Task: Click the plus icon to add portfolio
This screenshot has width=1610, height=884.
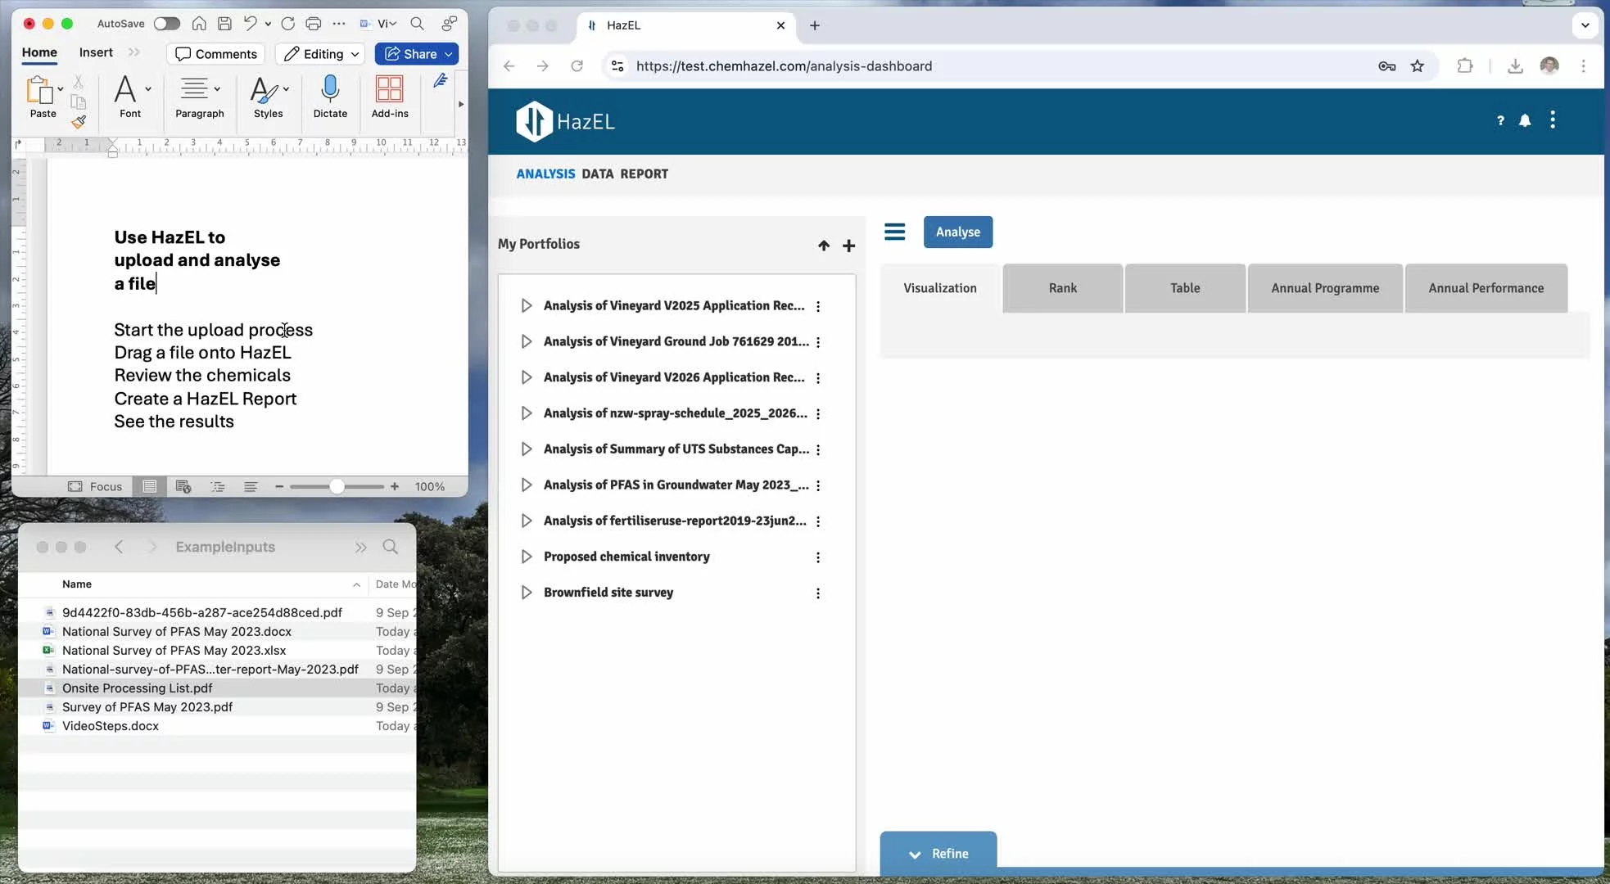Action: (849, 246)
